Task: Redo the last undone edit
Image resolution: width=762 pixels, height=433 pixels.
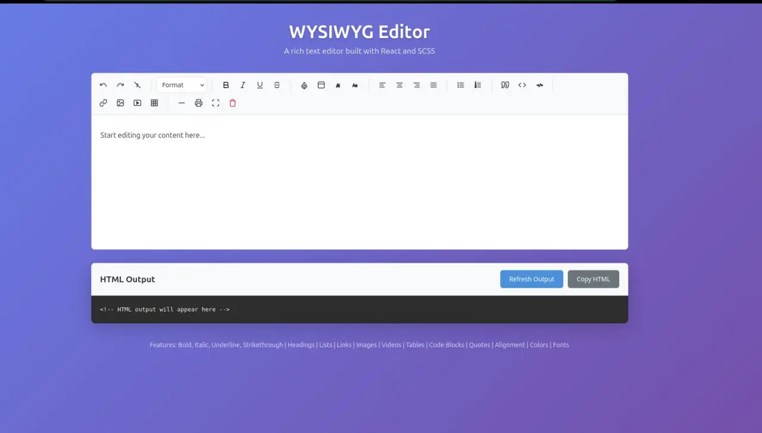Action: tap(120, 85)
